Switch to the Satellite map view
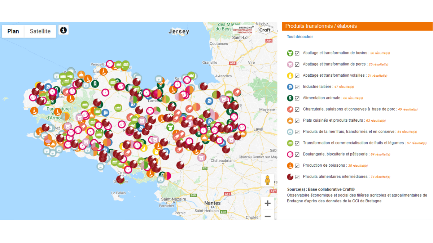This screenshot has width=433, height=243. coord(40,31)
